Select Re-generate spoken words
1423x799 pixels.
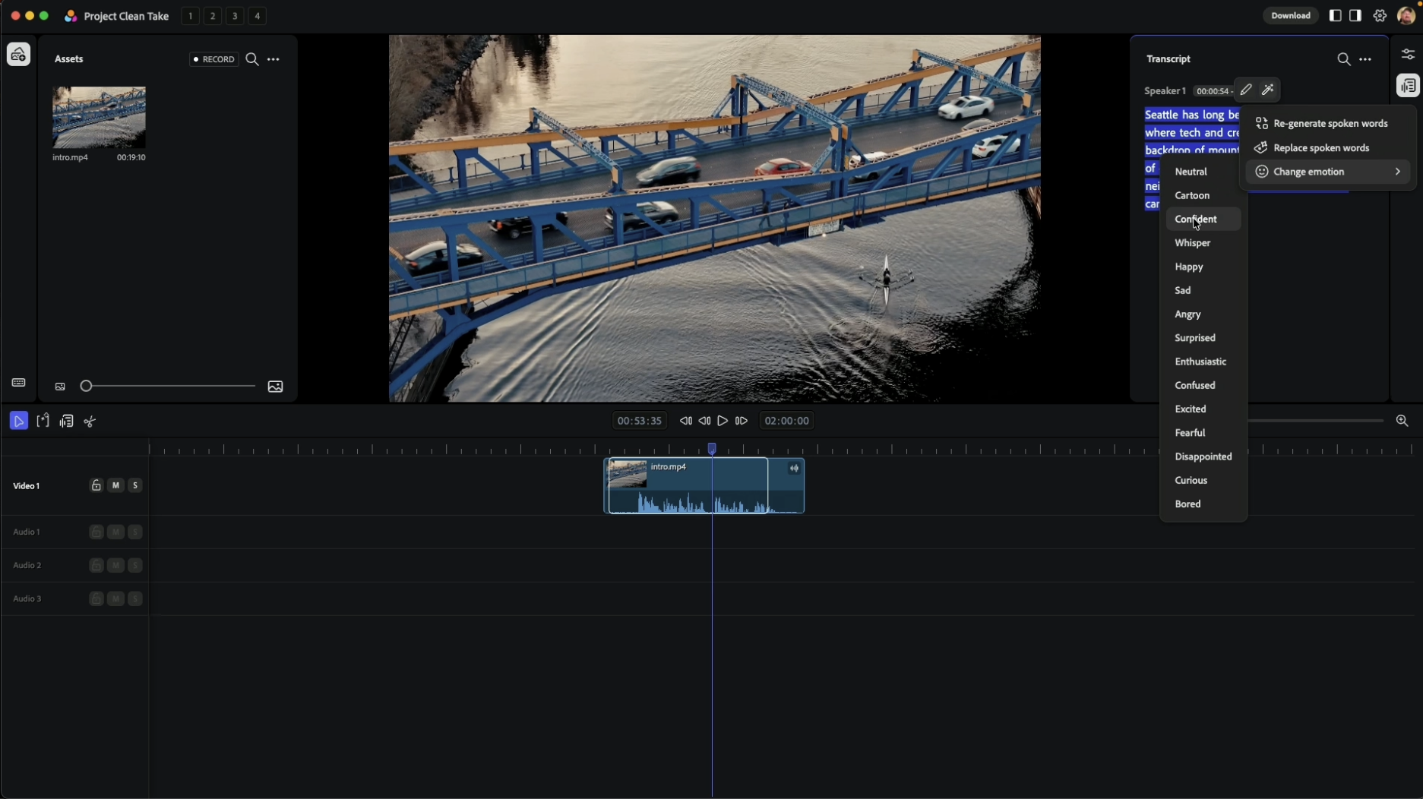[x=1330, y=124]
